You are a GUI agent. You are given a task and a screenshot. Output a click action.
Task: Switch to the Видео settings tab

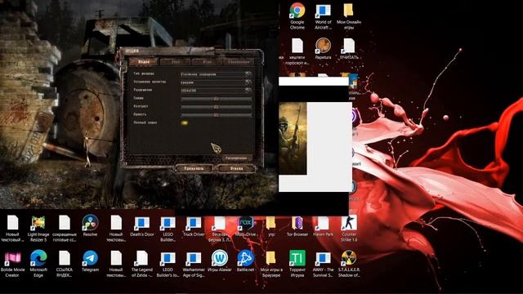[144, 62]
